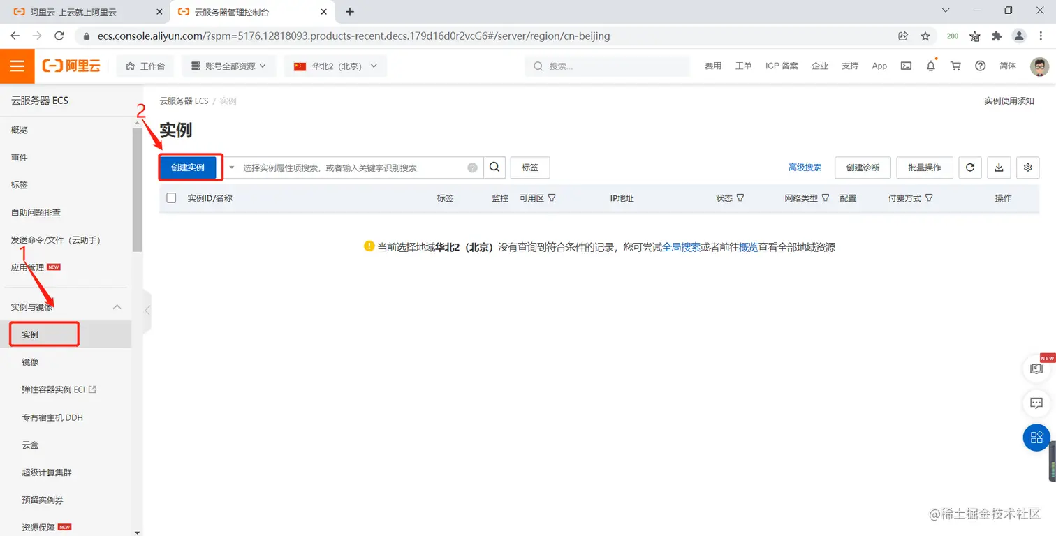Open the CloudShell terminal icon

coord(905,66)
